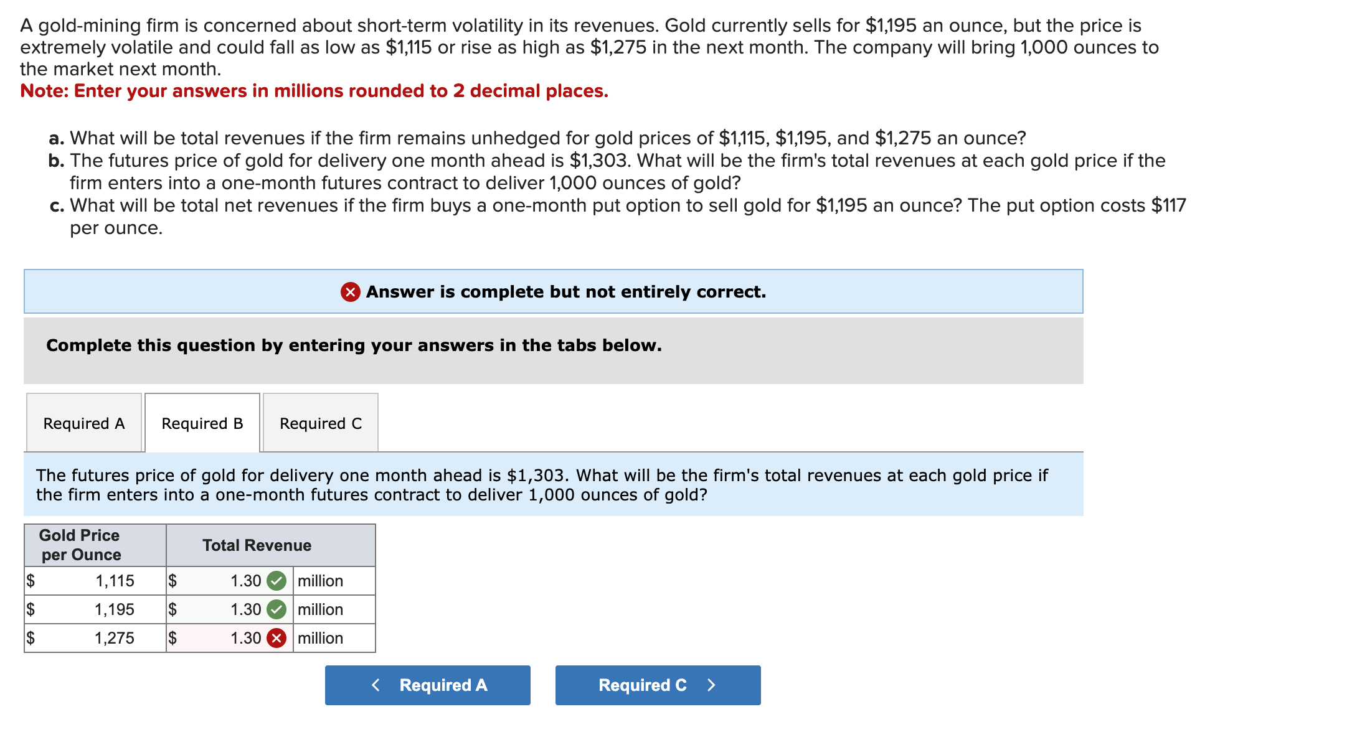Switch to the Required C tab
Viewport: 1352px width, 732px height.
[319, 423]
